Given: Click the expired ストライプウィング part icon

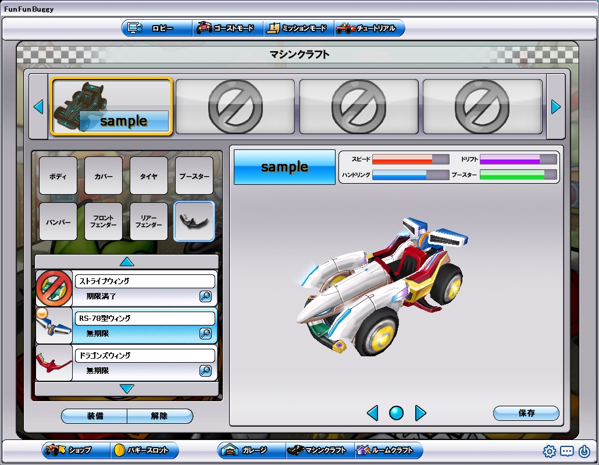Looking at the screenshot, I should pyautogui.click(x=54, y=289).
